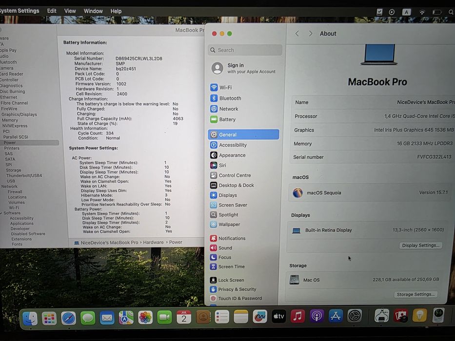Image resolution: width=455 pixels, height=341 pixels.
Task: Open the Window menu
Action: [x=93, y=11]
